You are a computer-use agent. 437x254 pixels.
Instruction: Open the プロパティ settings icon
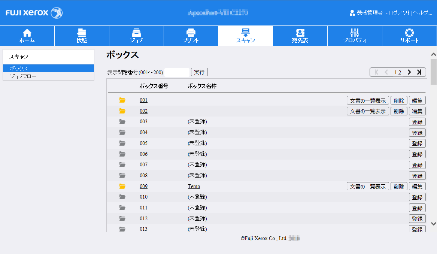[355, 36]
